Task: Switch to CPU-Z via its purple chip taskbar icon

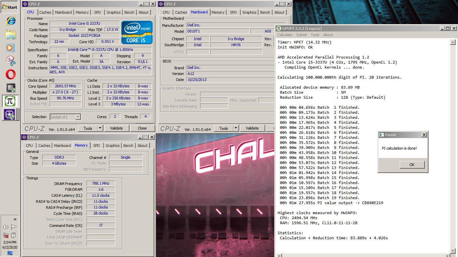Action: 10,114
